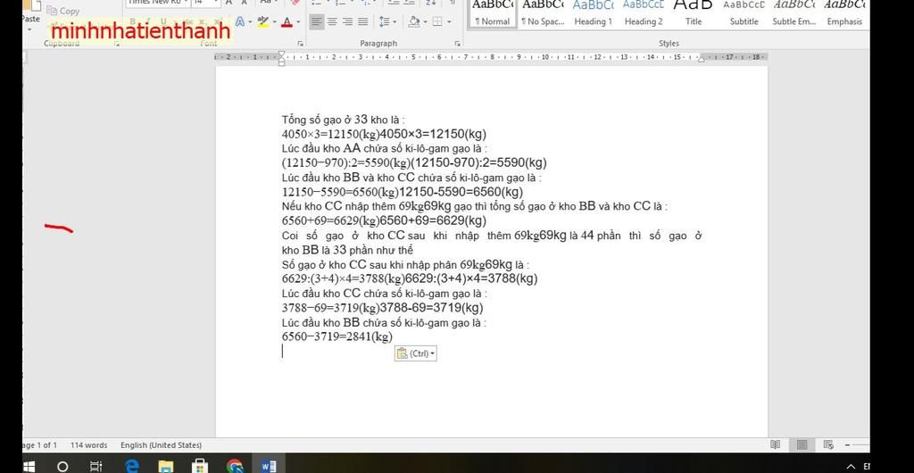Show hidden system tray icons
Screen dimensions: 914x473
[851, 466]
